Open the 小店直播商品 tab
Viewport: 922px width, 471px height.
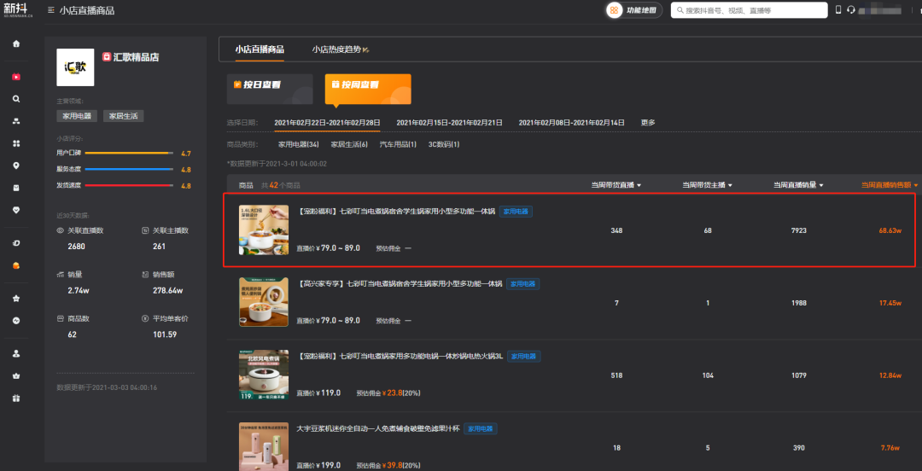coord(260,49)
